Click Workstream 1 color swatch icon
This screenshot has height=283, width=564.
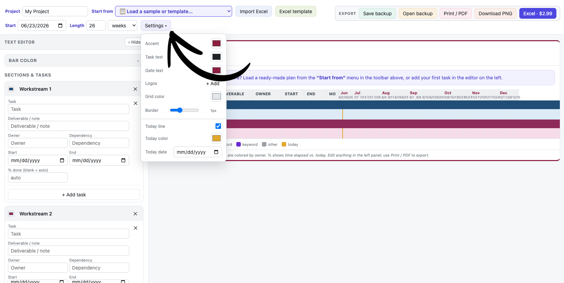(x=11, y=89)
